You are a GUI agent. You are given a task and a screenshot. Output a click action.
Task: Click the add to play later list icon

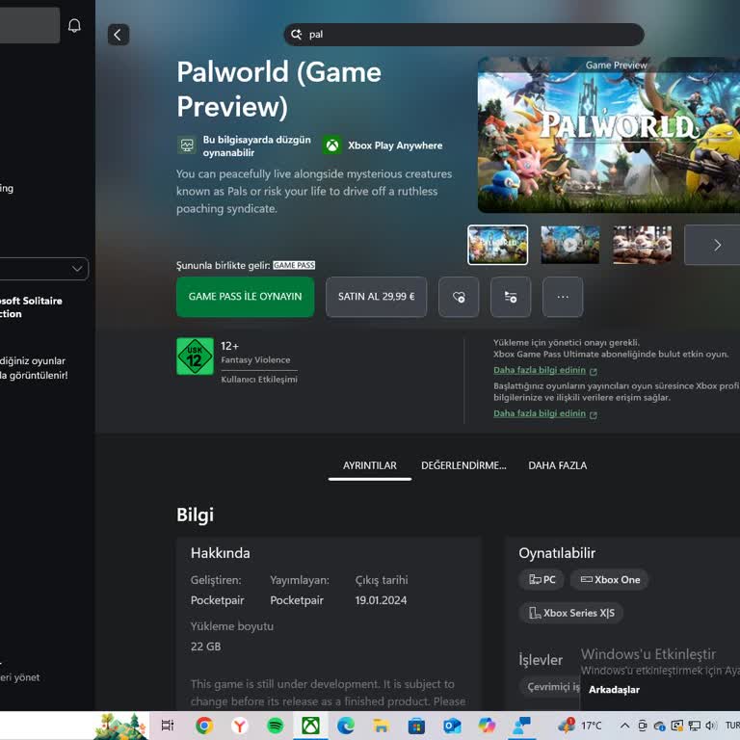coord(511,297)
